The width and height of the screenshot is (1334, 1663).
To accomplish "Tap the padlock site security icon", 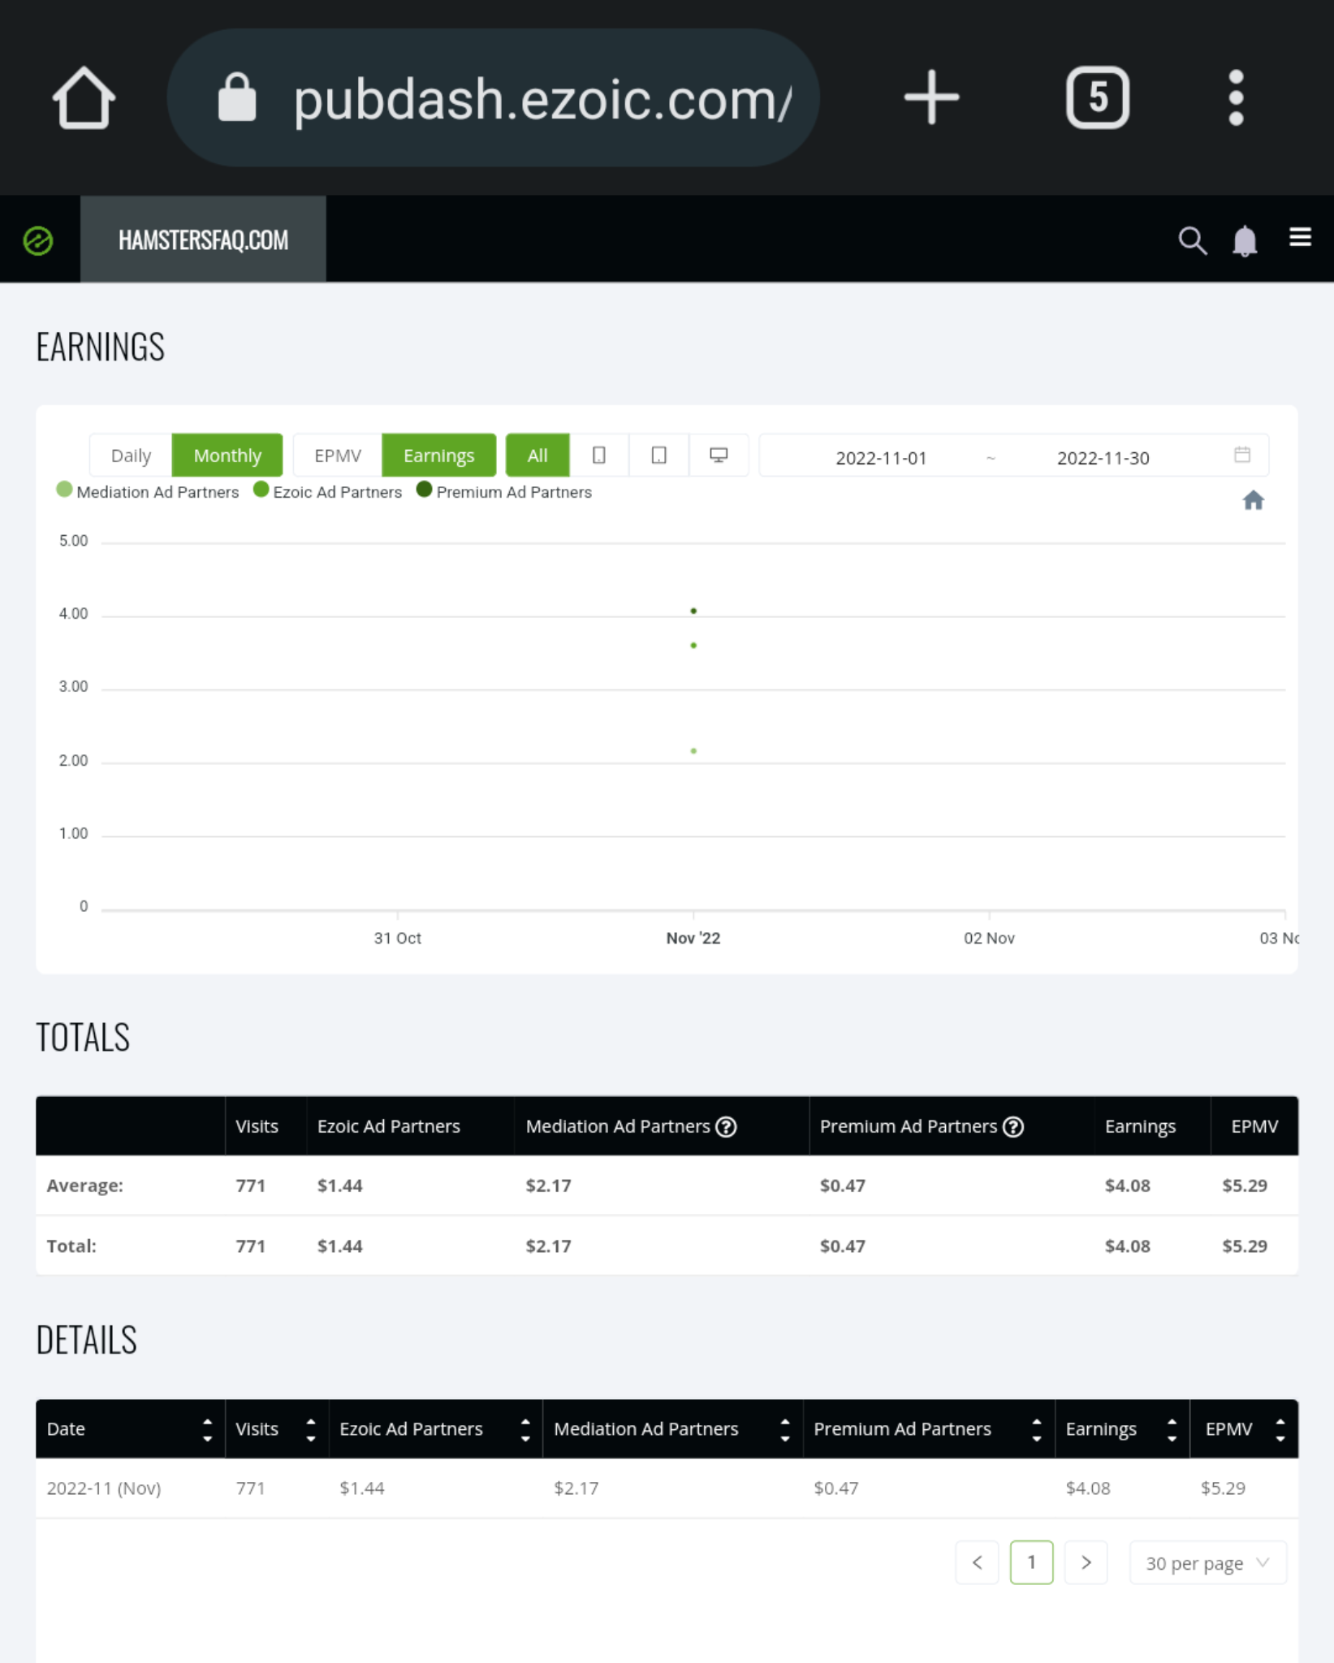I will (237, 97).
